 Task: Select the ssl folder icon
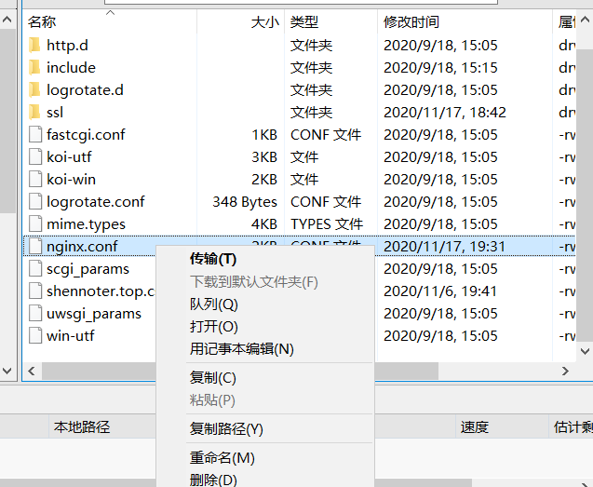pos(34,112)
